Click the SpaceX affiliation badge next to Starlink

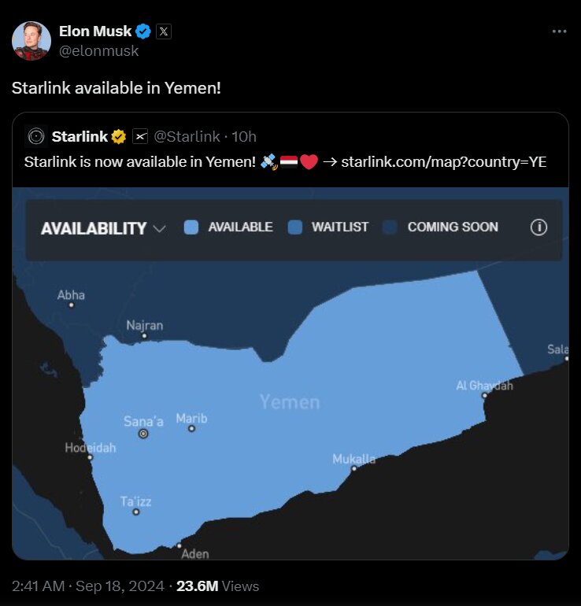click(140, 137)
